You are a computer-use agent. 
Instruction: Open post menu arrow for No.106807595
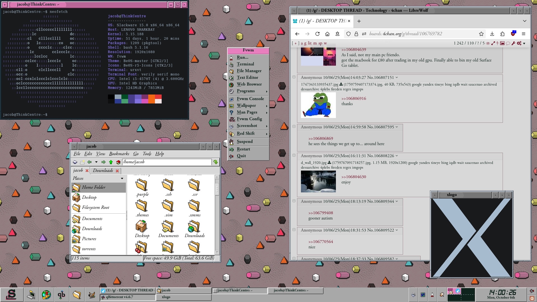[x=397, y=127]
